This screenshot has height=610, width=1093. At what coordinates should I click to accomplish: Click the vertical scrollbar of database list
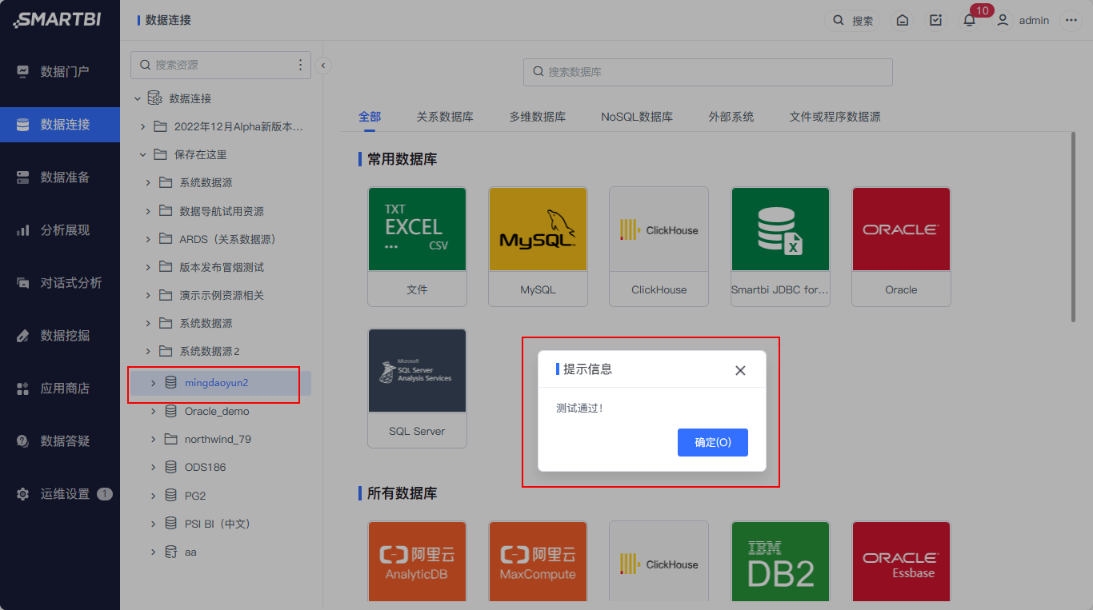coord(1072,227)
